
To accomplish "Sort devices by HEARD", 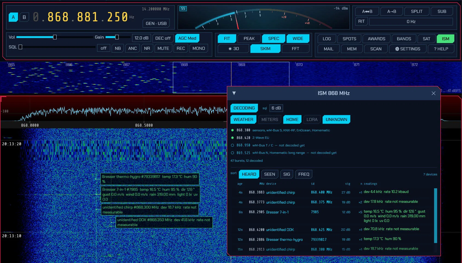I will click(x=249, y=174).
